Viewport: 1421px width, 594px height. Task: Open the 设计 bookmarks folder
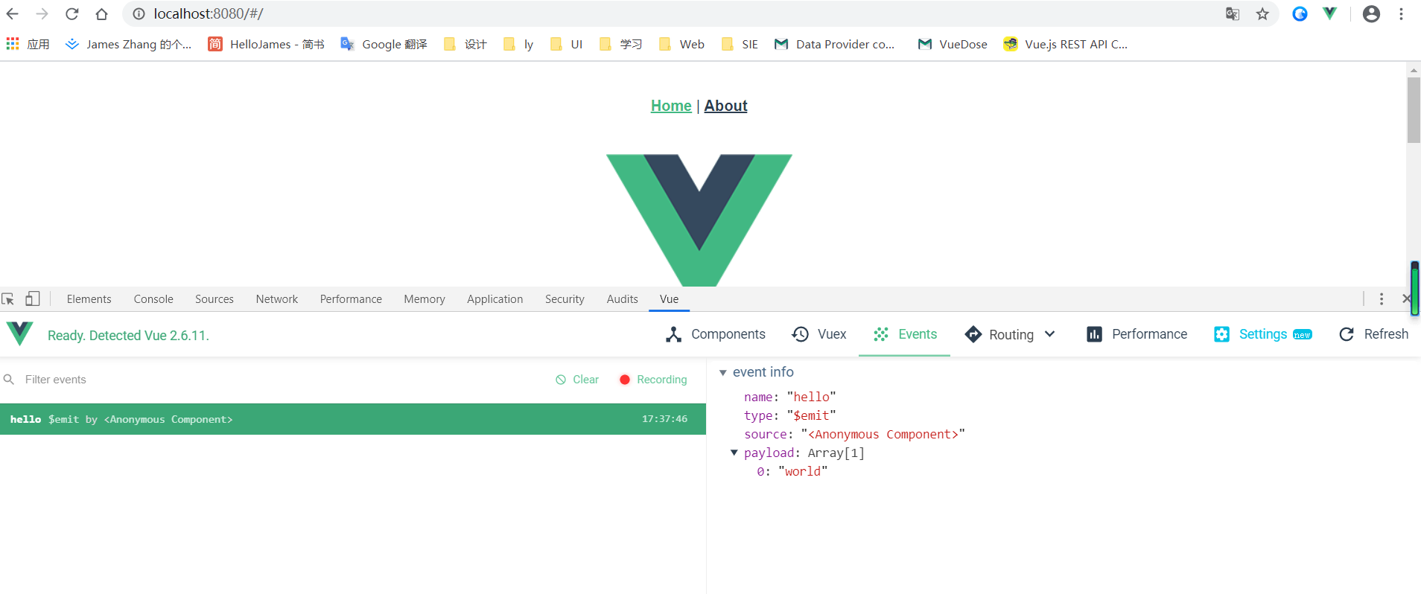(x=465, y=44)
